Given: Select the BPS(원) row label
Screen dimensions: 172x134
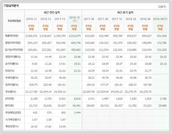Looking at the screenshot, I should (x=10, y=106).
